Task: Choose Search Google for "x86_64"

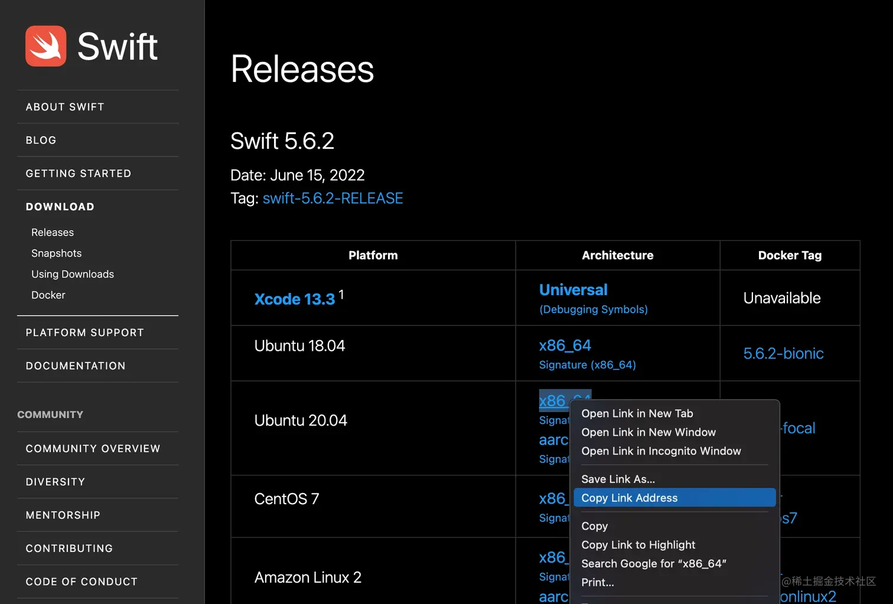Action: tap(674, 564)
